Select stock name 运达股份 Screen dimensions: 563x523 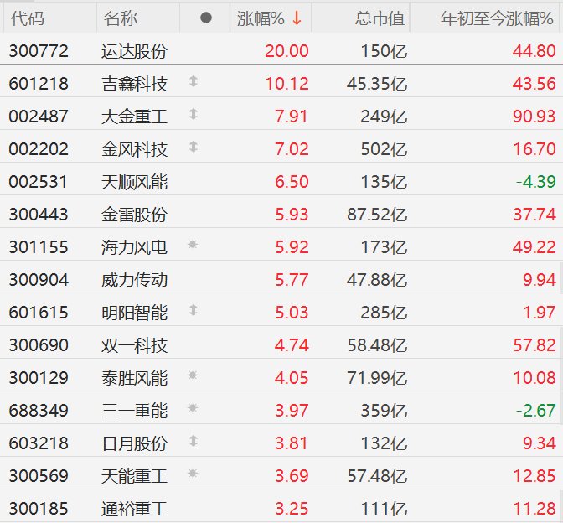(x=134, y=51)
